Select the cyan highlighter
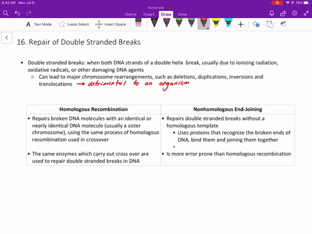 tap(228, 23)
